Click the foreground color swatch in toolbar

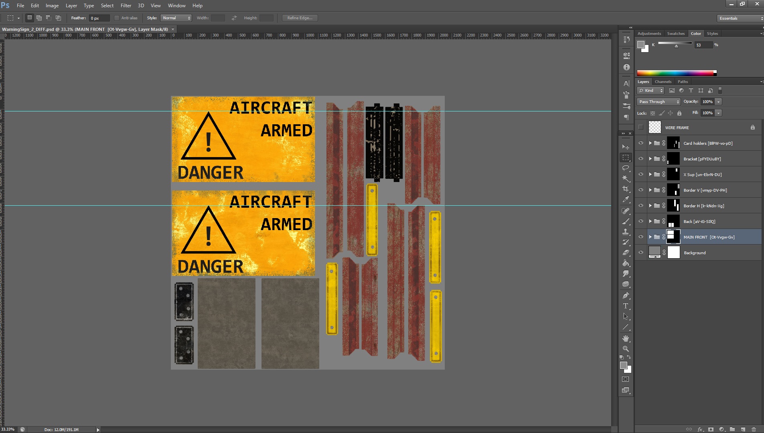623,365
